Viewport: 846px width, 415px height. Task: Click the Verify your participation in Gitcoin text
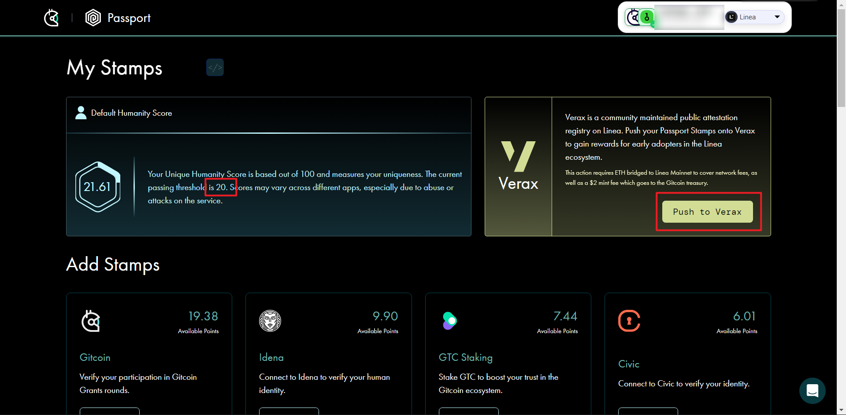point(138,384)
